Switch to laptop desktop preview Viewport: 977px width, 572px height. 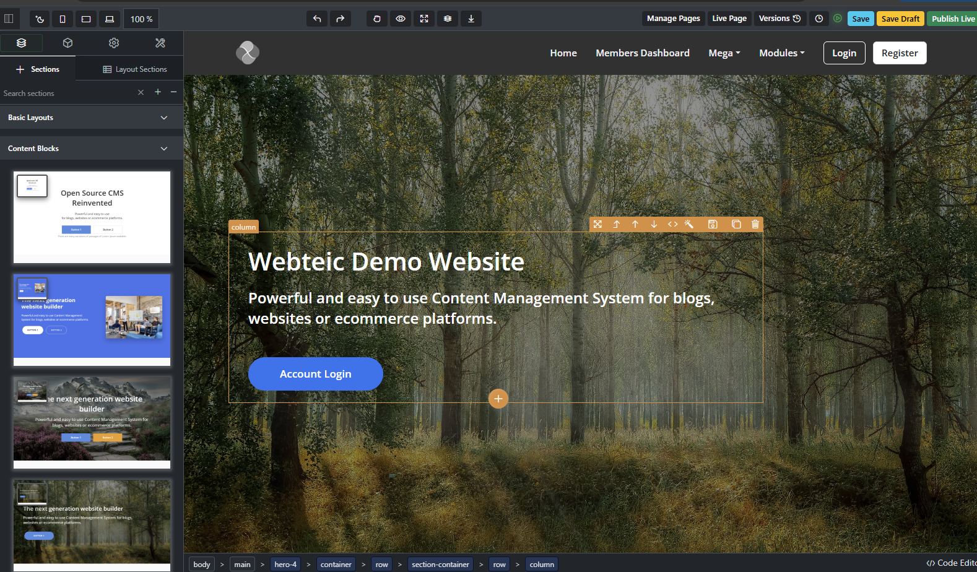[110, 19]
